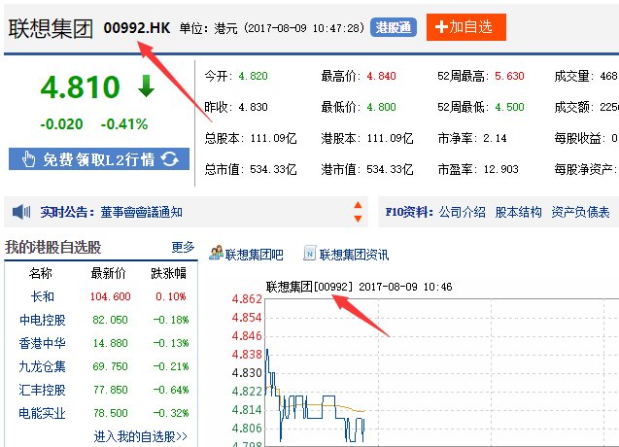The image size is (619, 447).
Task: Click the green down arrow price indicator
Action: 146,86
